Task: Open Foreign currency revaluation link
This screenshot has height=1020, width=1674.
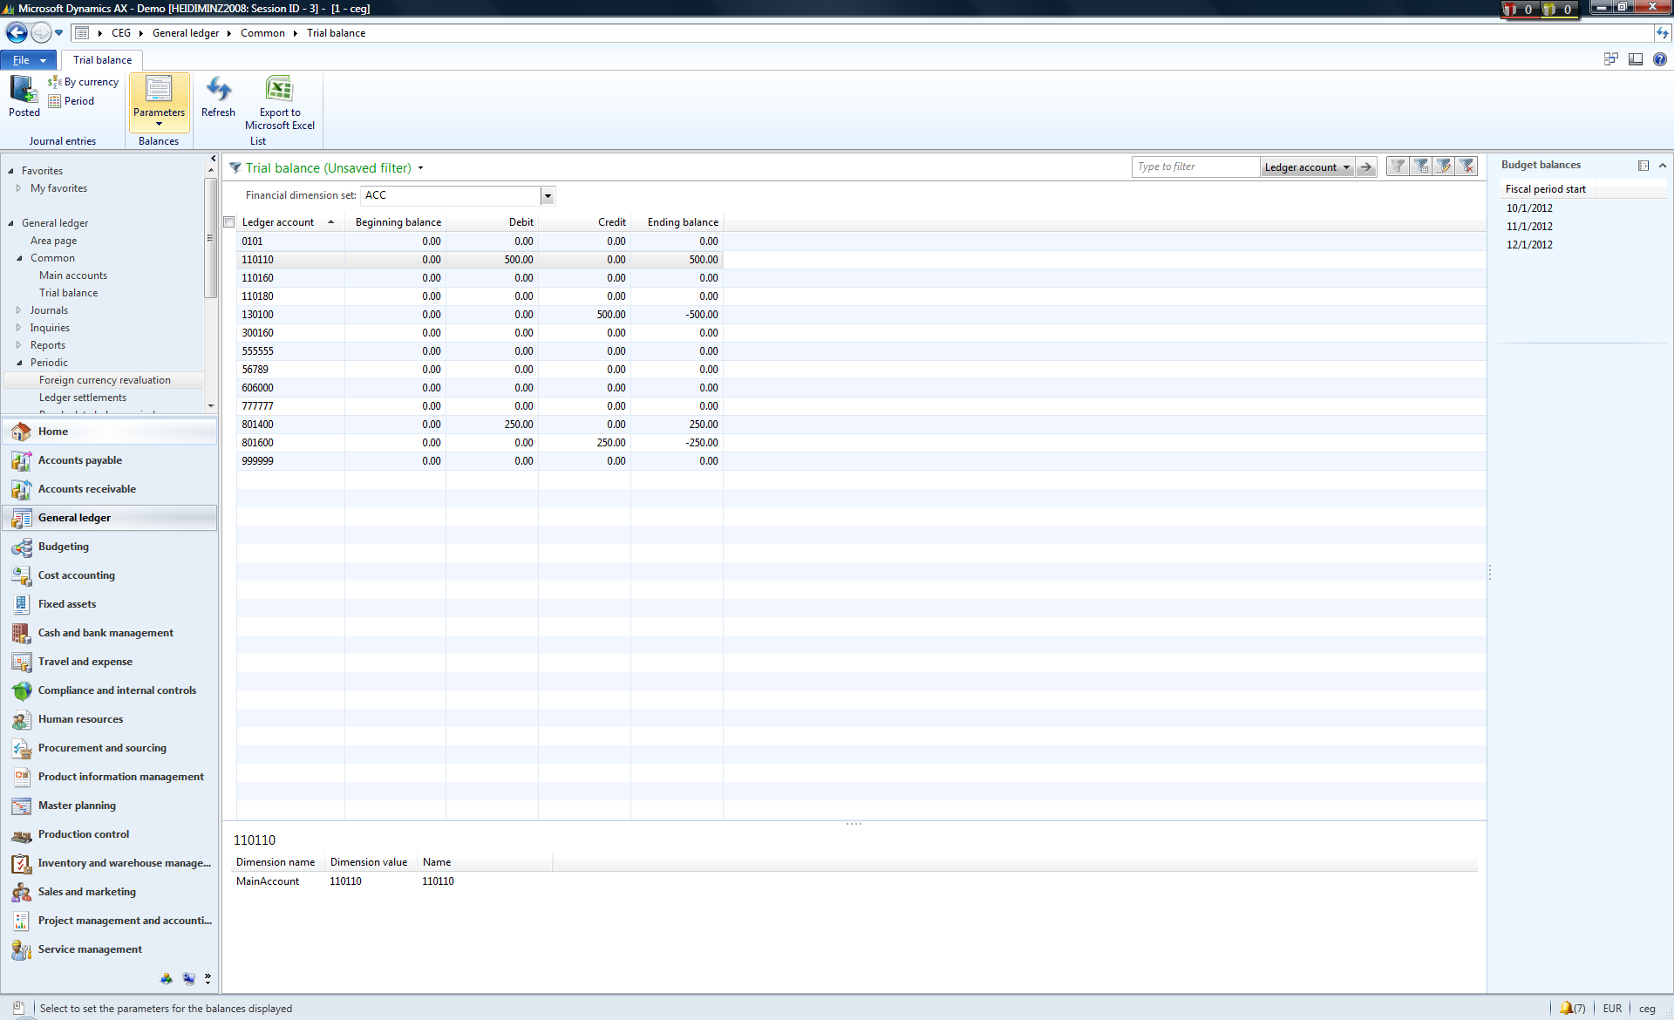Action: [x=105, y=380]
